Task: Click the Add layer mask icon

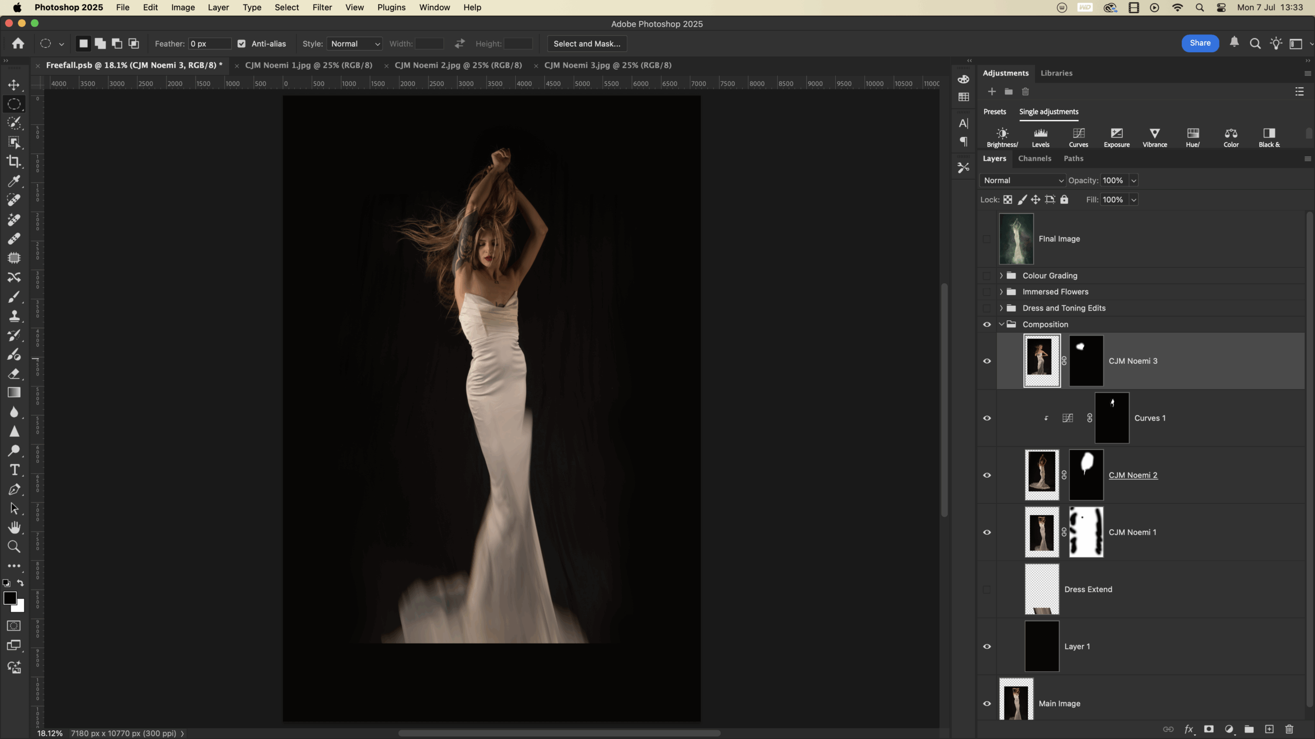Action: 1209,729
